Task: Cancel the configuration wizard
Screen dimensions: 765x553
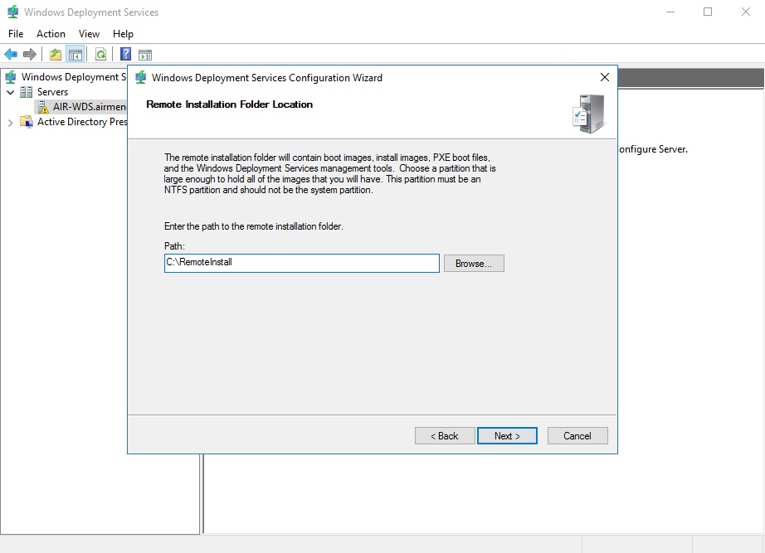Action: [x=577, y=435]
